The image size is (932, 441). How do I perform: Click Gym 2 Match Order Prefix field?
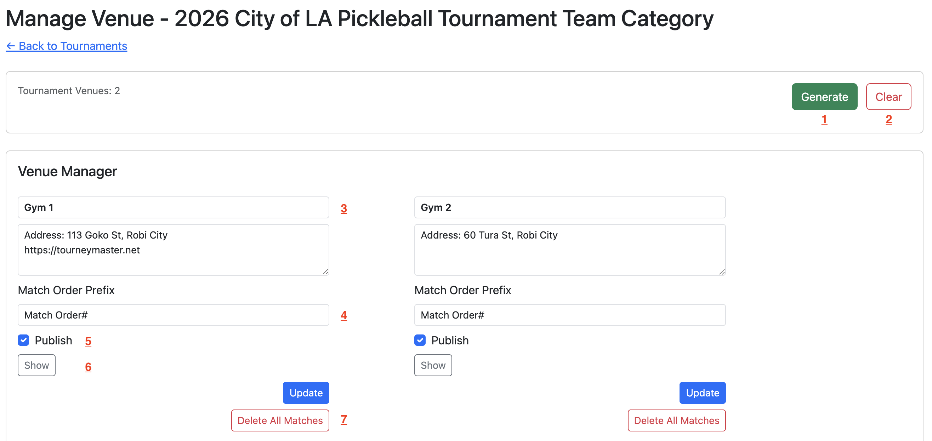click(569, 315)
